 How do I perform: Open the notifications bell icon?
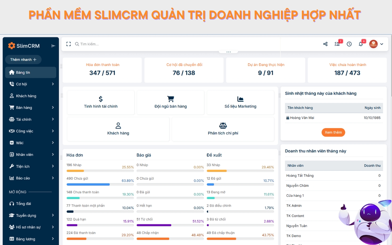tap(361, 44)
